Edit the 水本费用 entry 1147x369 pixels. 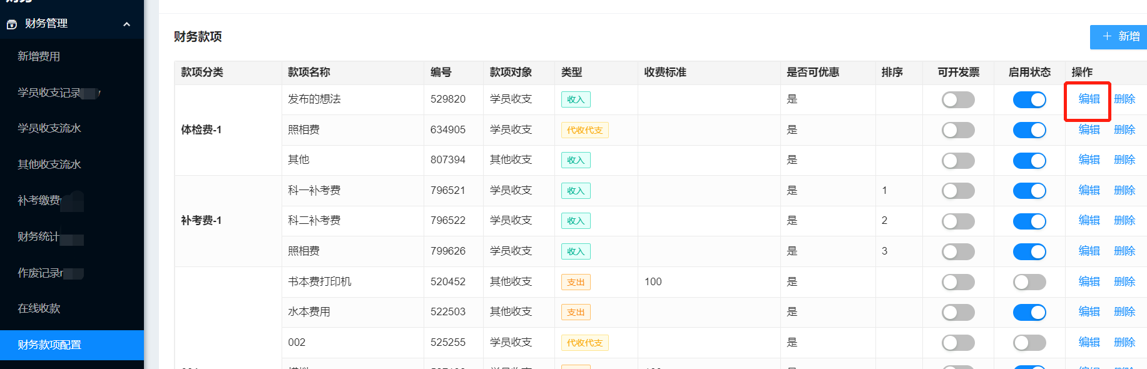pyautogui.click(x=1089, y=311)
